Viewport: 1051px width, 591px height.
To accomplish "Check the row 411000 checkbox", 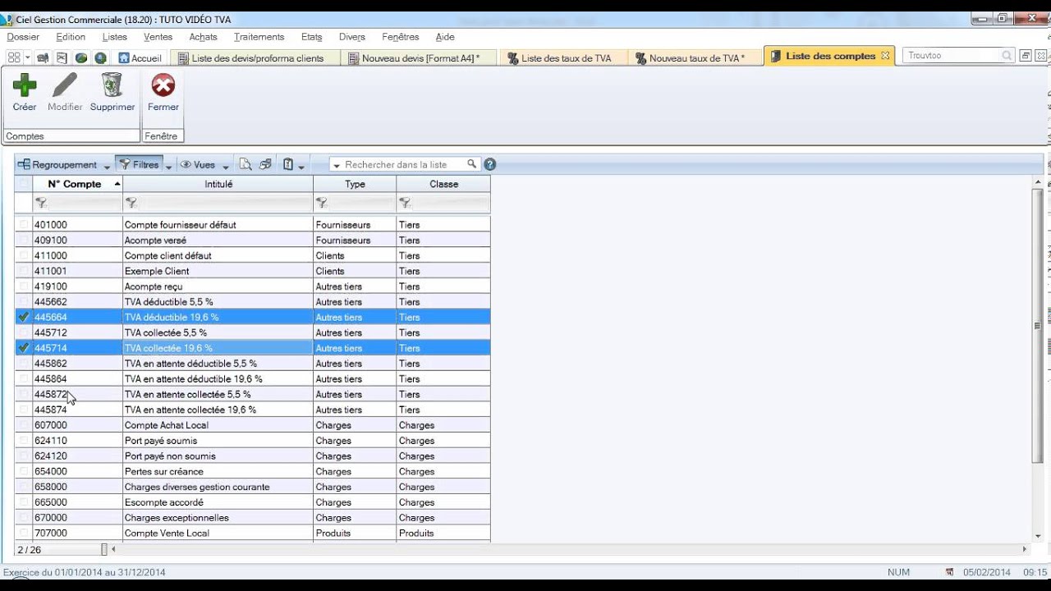I will (24, 255).
